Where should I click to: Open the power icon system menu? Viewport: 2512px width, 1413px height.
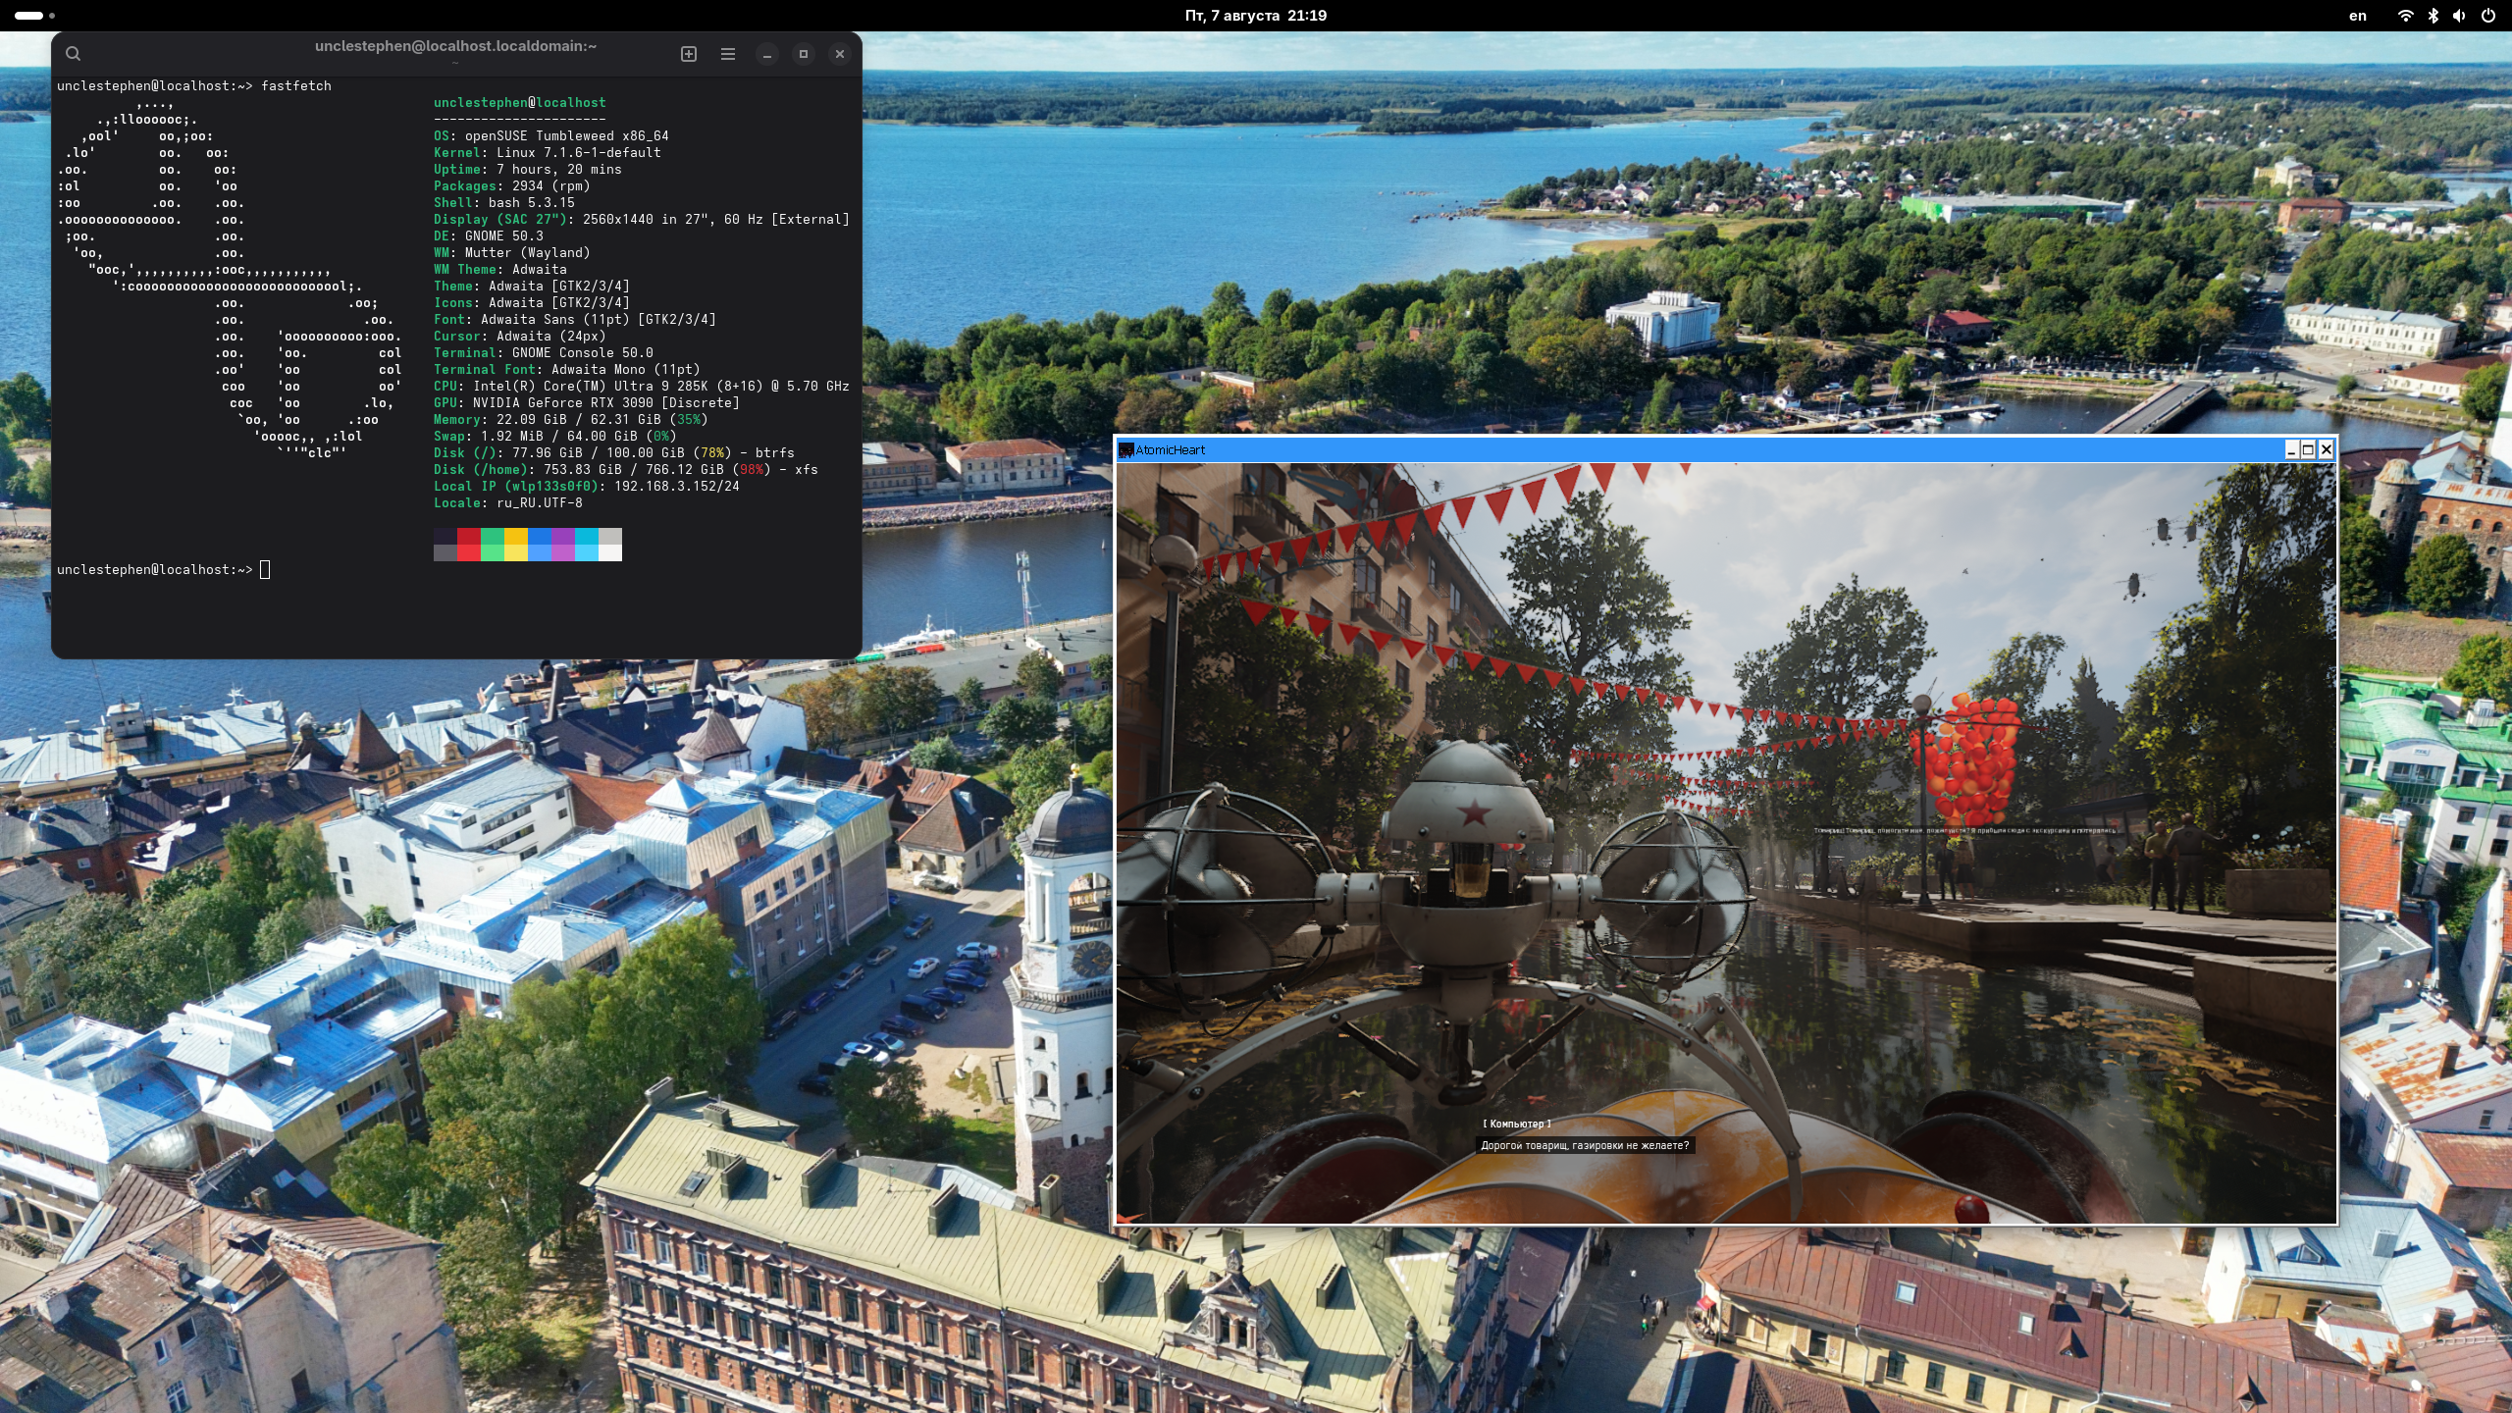2487,16
